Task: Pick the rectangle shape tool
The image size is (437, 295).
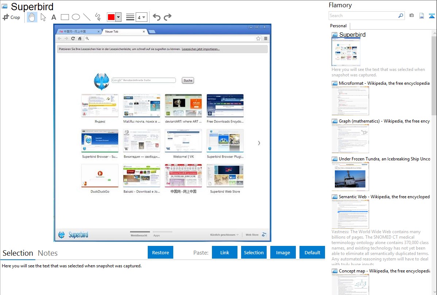Action: click(x=65, y=17)
